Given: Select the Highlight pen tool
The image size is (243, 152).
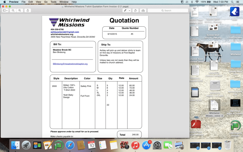Looking at the screenshot, I should coord(125,10).
